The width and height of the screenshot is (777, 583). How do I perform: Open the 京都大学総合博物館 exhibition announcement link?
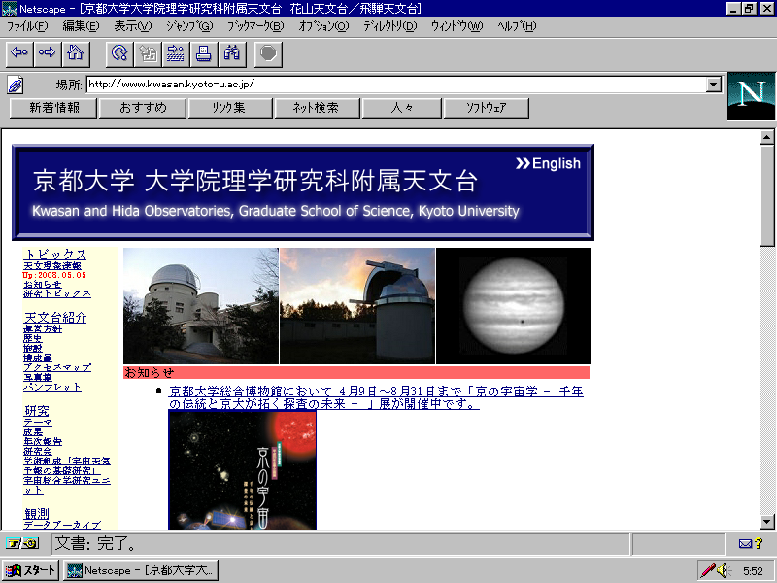click(376, 397)
